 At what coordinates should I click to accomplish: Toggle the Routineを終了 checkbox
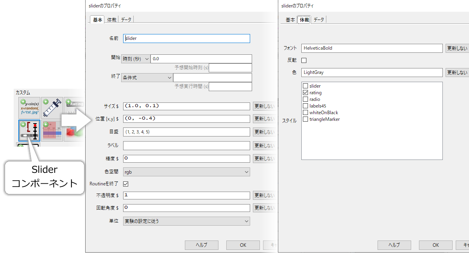point(126,184)
